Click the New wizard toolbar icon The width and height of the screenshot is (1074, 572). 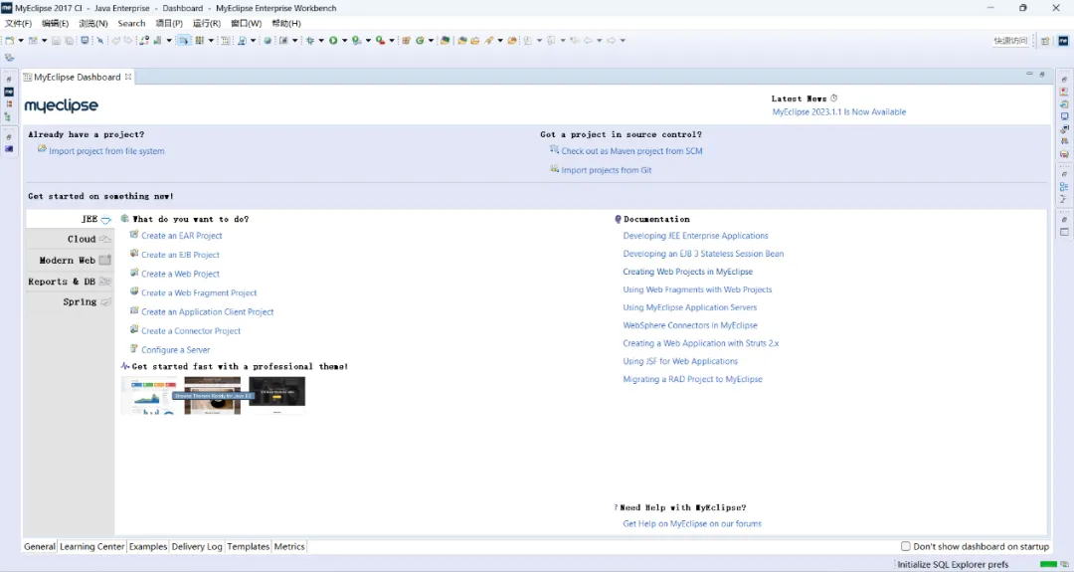[10, 41]
